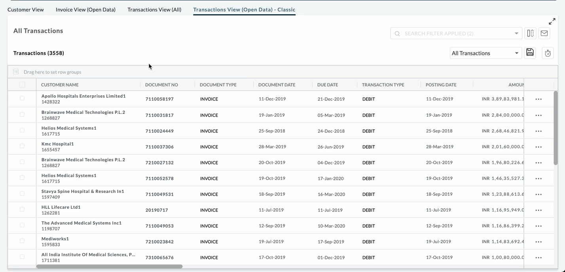Check row for document 7110031817
Screen dimensions: 565x272
coord(22,114)
